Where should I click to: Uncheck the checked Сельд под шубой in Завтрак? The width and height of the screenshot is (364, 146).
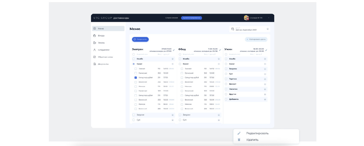pos(136,78)
